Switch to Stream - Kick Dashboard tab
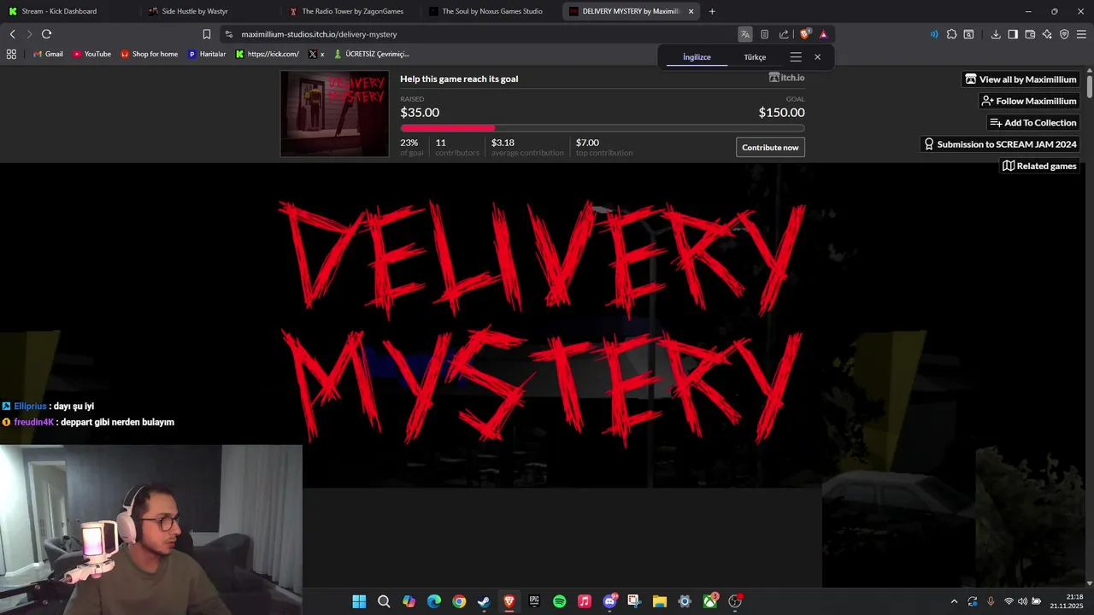This screenshot has height=615, width=1094. (68, 11)
